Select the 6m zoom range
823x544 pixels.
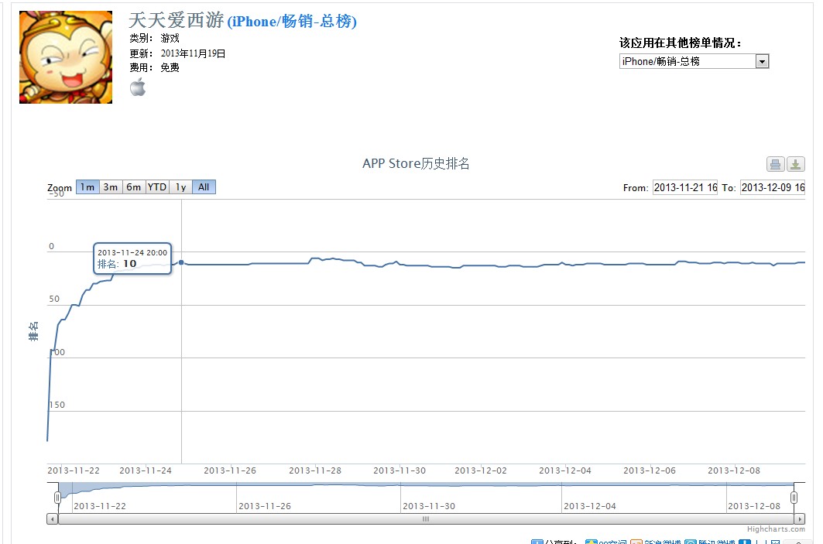(134, 187)
